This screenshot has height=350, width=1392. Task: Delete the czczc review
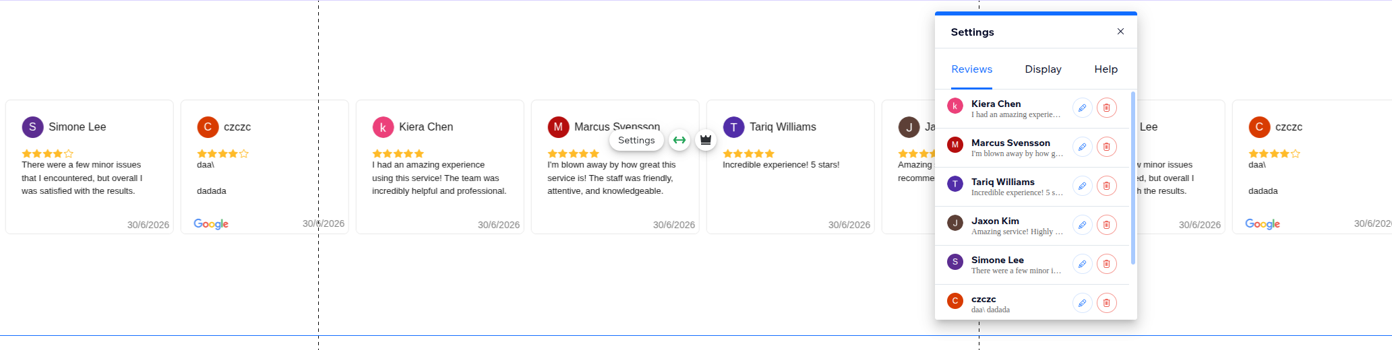[1106, 303]
